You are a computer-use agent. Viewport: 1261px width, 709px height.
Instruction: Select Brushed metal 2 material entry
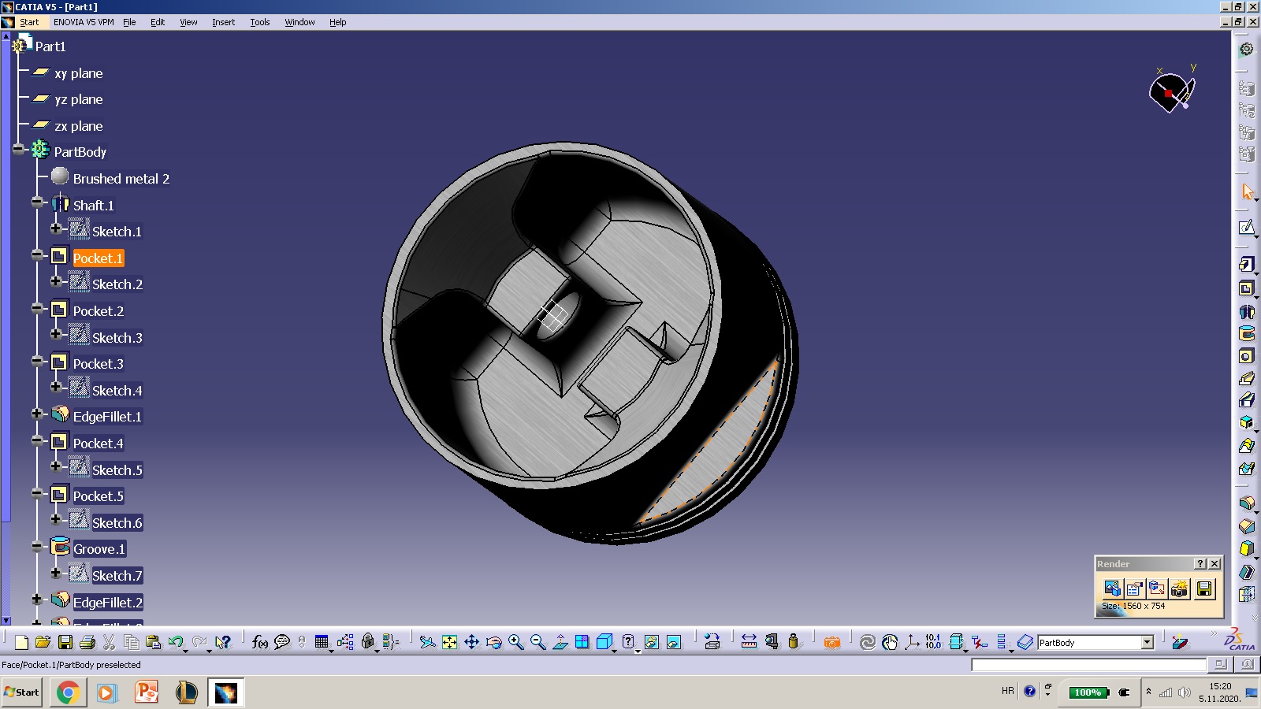[121, 179]
